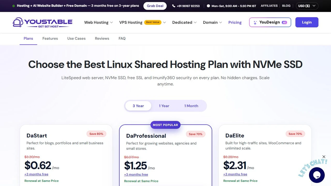This screenshot has width=331, height=186.
Task: Click the sparkle icon in YouDesign button
Action: tap(255, 22)
